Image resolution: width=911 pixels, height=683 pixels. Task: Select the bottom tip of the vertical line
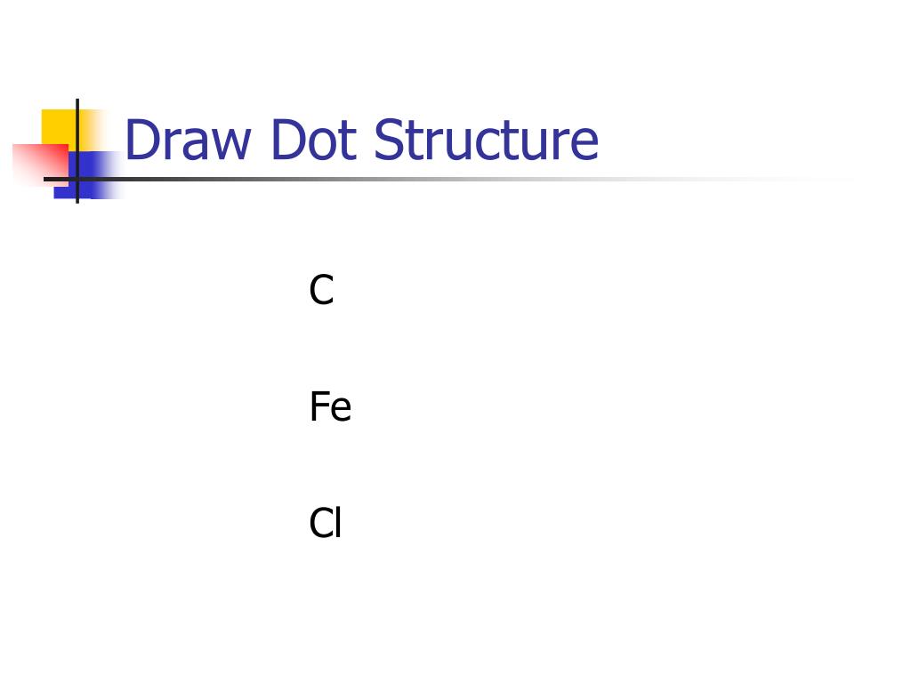(77, 201)
